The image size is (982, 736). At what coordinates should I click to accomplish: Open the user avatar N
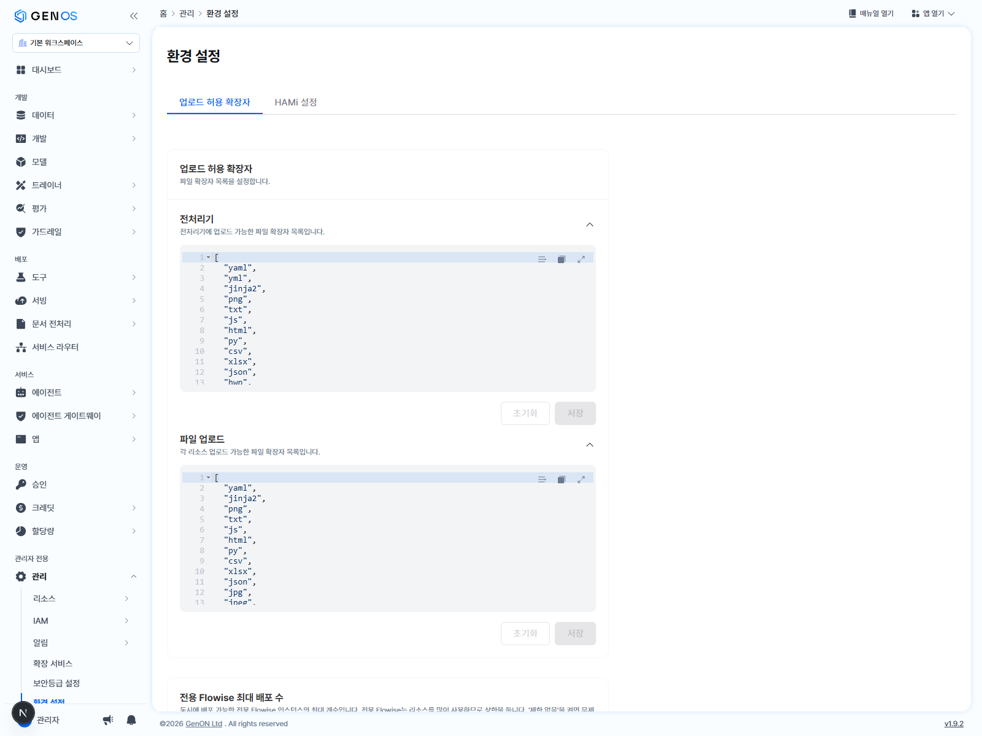(x=23, y=713)
